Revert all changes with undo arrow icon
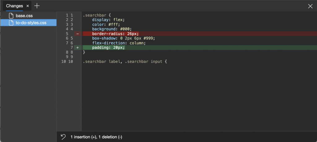The image size is (317, 142). click(63, 137)
